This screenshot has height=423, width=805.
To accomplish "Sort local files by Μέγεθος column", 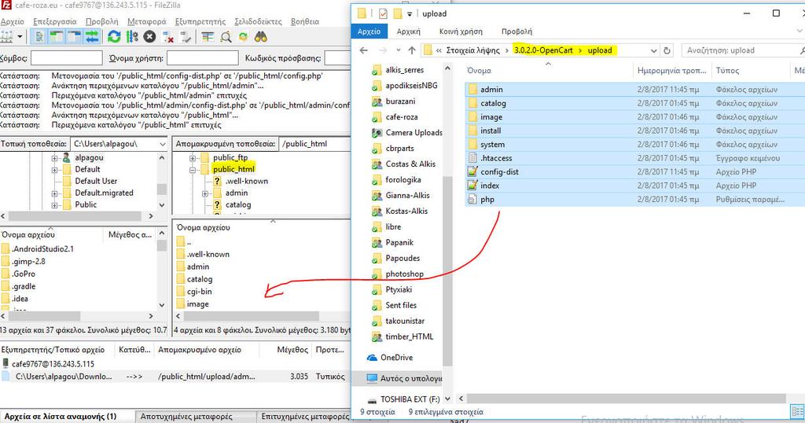I will 130,234.
